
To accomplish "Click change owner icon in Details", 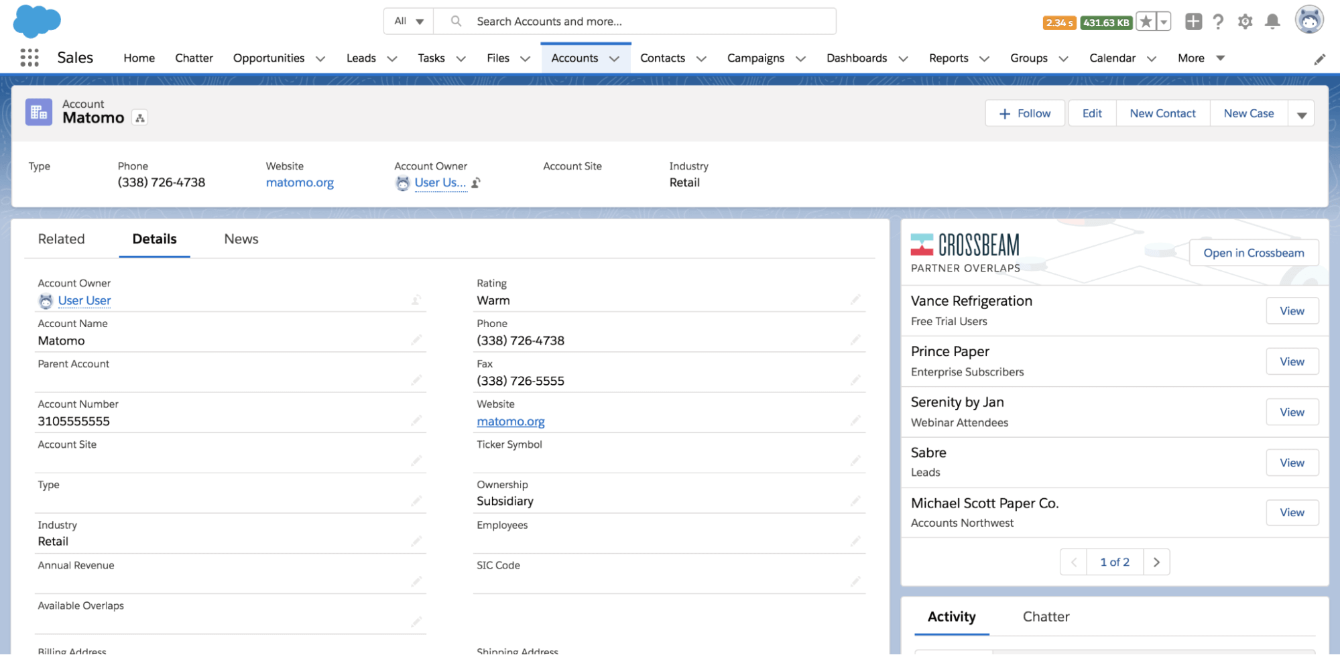I will pyautogui.click(x=416, y=300).
